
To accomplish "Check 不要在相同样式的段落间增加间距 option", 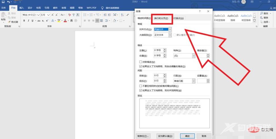I will (140, 86).
